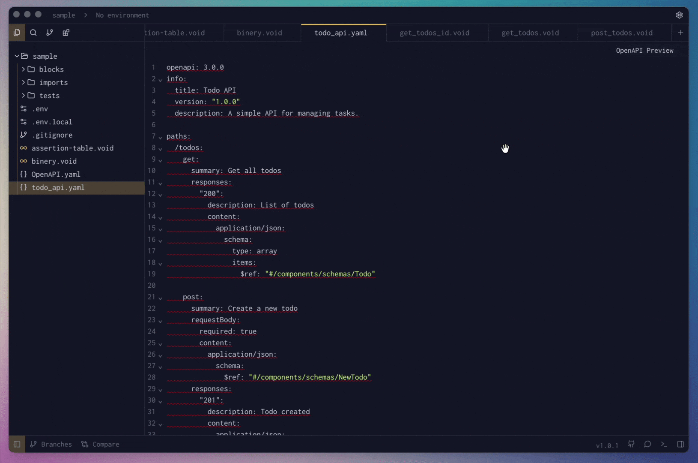
Task: Open the GitHub icon in the status bar
Action: [631, 444]
